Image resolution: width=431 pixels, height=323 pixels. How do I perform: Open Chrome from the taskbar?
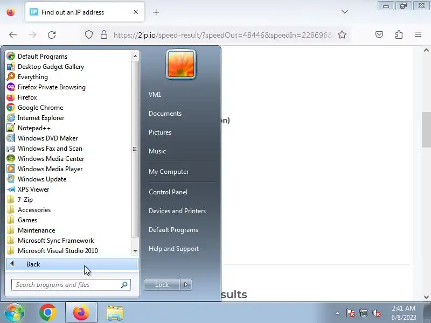(47, 312)
